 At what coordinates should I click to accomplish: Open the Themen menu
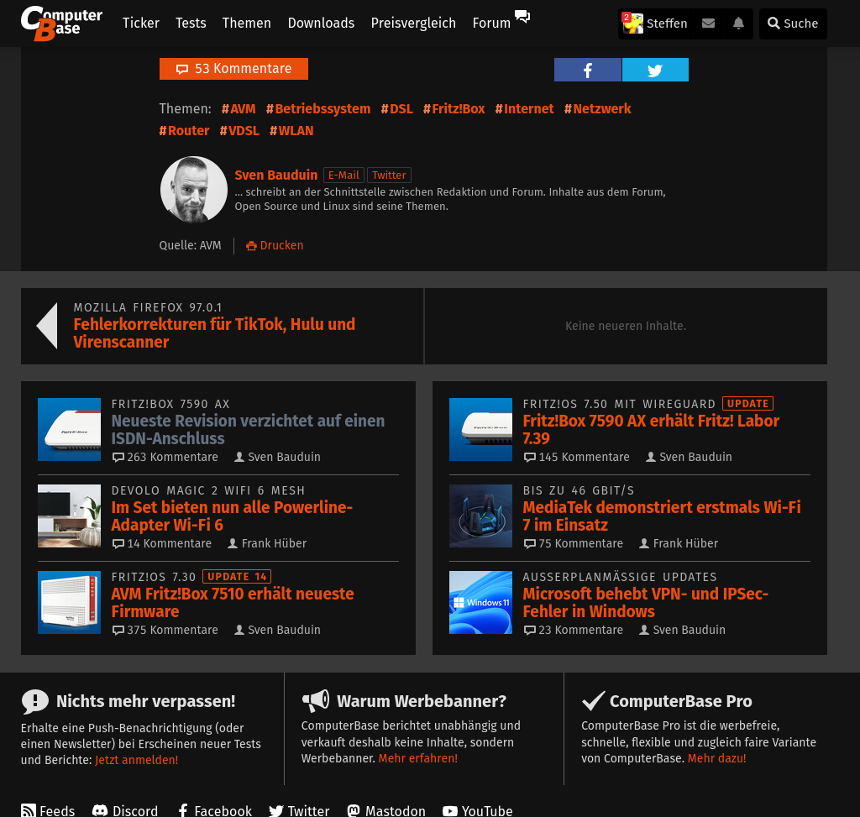point(246,23)
